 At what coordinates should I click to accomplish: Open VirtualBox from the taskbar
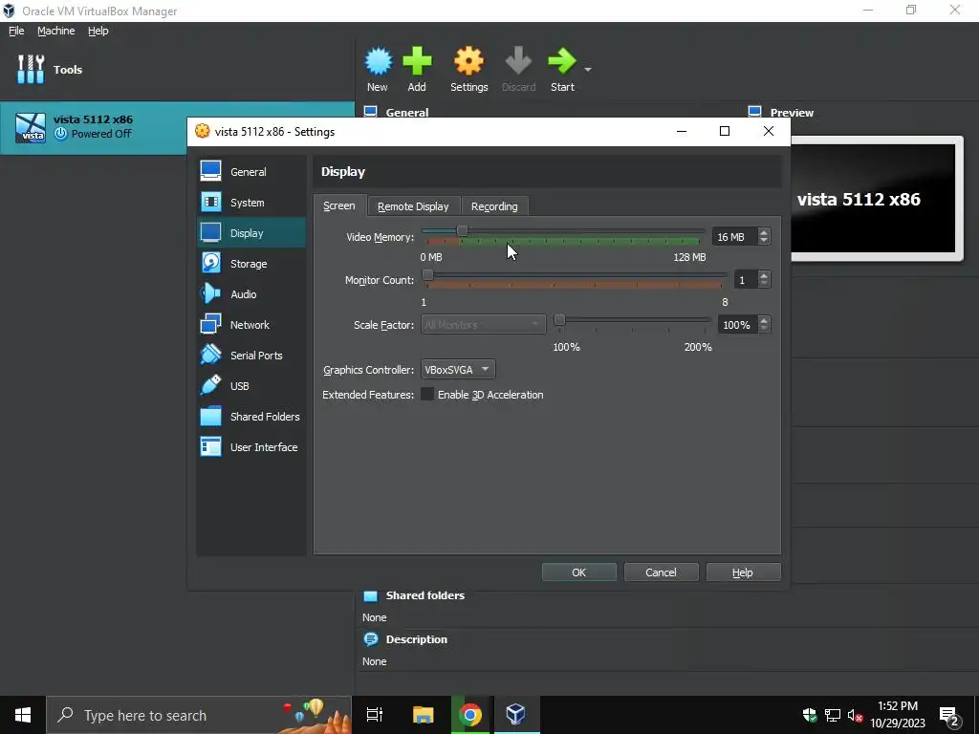[x=515, y=715]
